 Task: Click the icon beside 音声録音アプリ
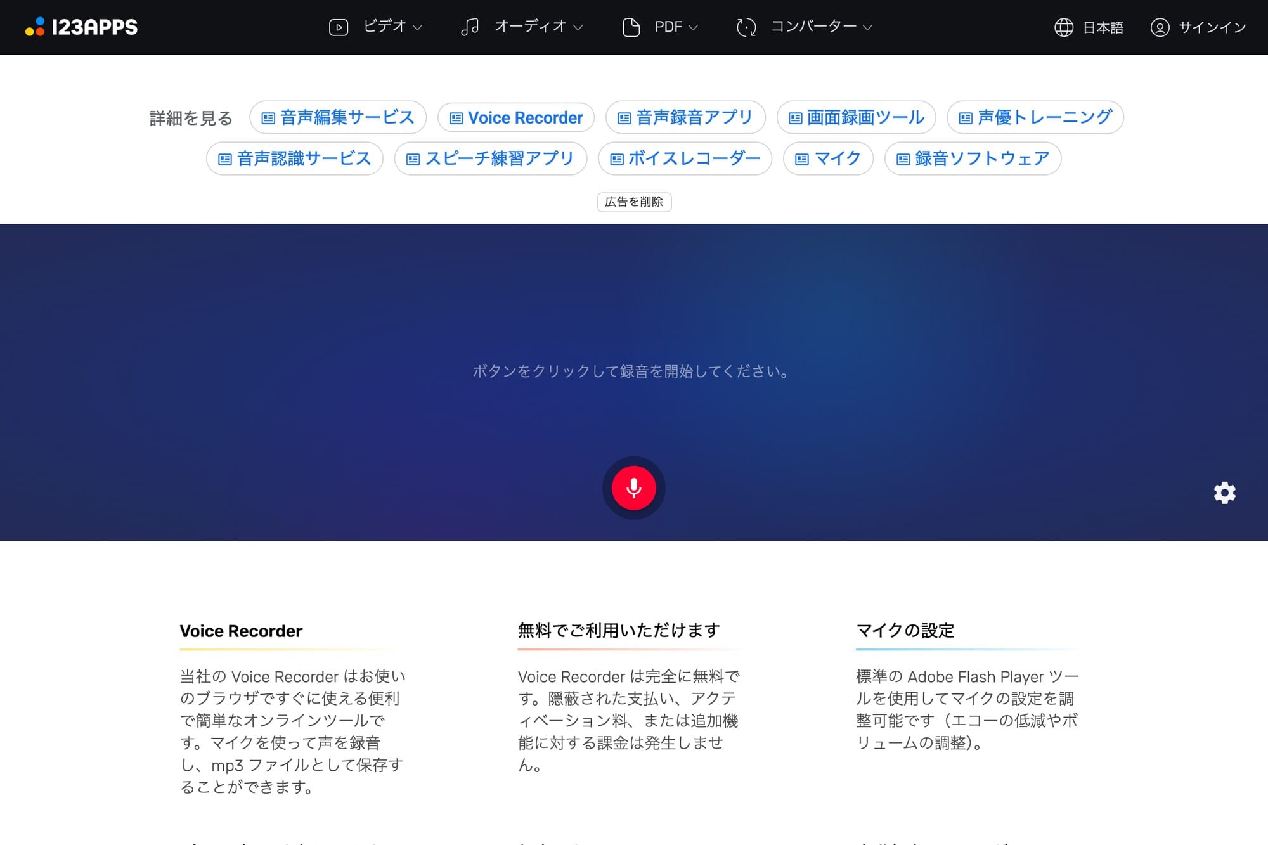(x=624, y=119)
